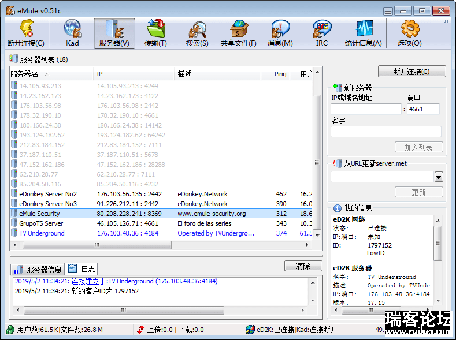Click the IP或域名地址 input field
Viewport: 456px width, 340px height.
pyautogui.click(x=366, y=109)
